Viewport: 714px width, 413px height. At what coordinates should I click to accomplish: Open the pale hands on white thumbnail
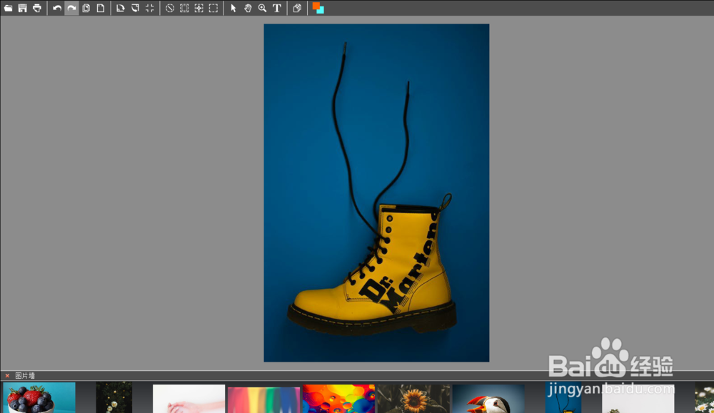(188, 399)
